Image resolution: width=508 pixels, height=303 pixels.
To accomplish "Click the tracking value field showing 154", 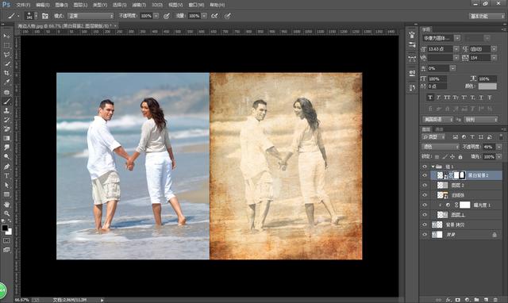I will coord(480,58).
